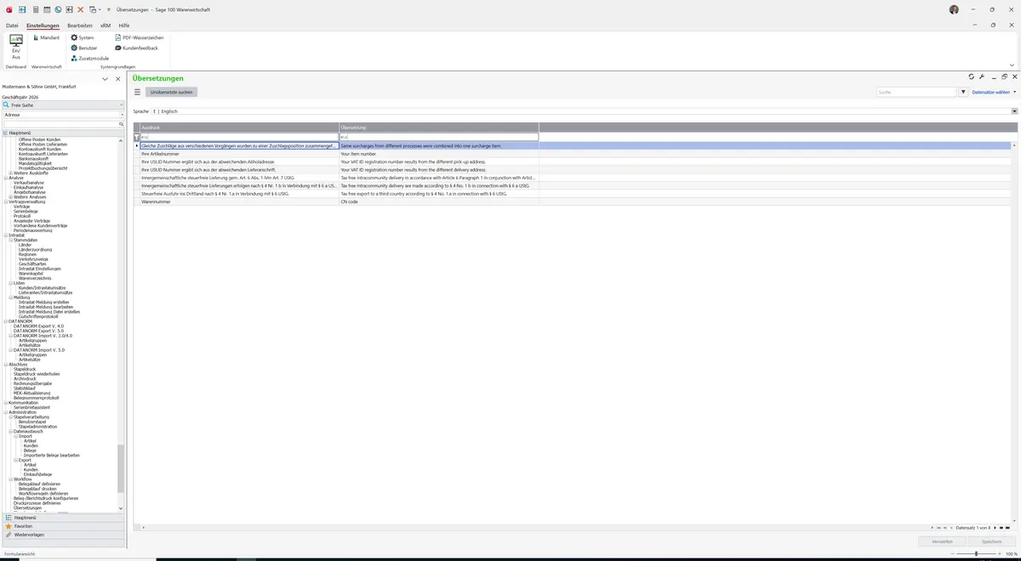This screenshot has width=1021, height=561.
Task: Open Benutzer settings in ribbon
Action: pos(84,48)
